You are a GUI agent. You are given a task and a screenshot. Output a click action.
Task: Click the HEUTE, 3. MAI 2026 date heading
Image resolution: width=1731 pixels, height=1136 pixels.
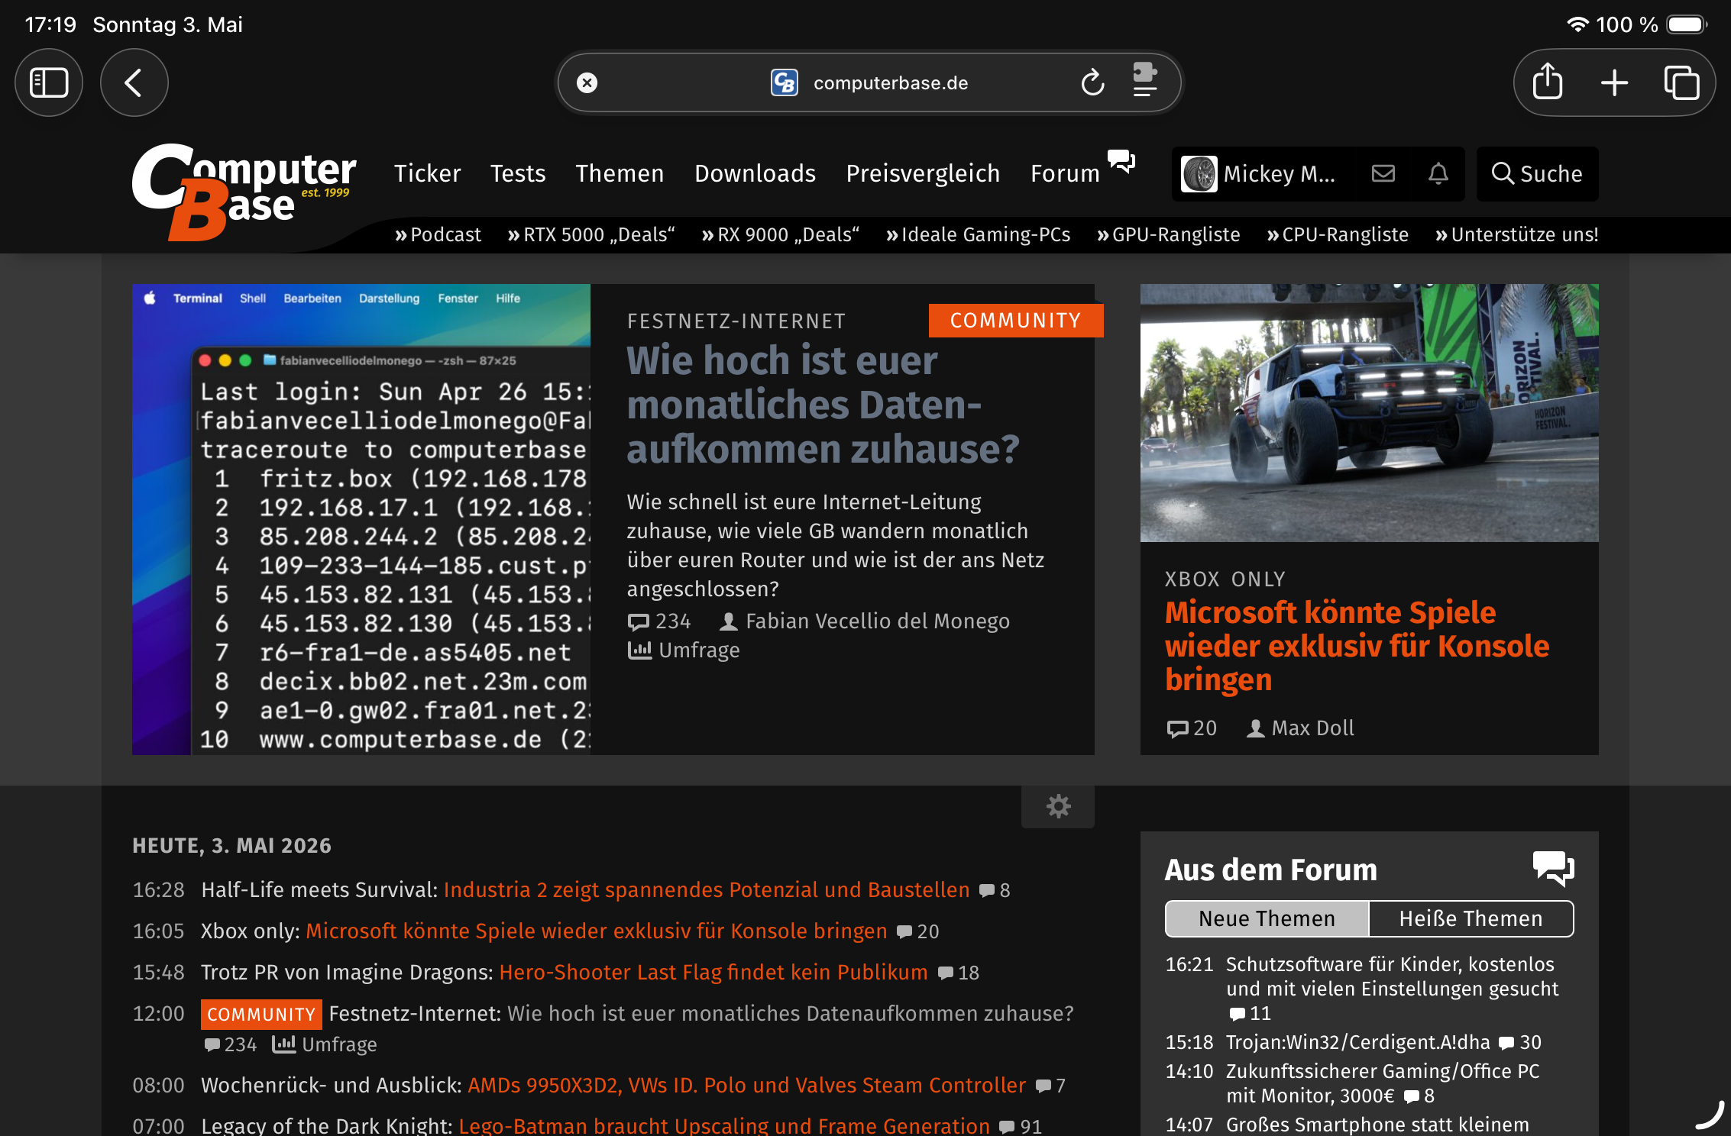pyautogui.click(x=231, y=846)
